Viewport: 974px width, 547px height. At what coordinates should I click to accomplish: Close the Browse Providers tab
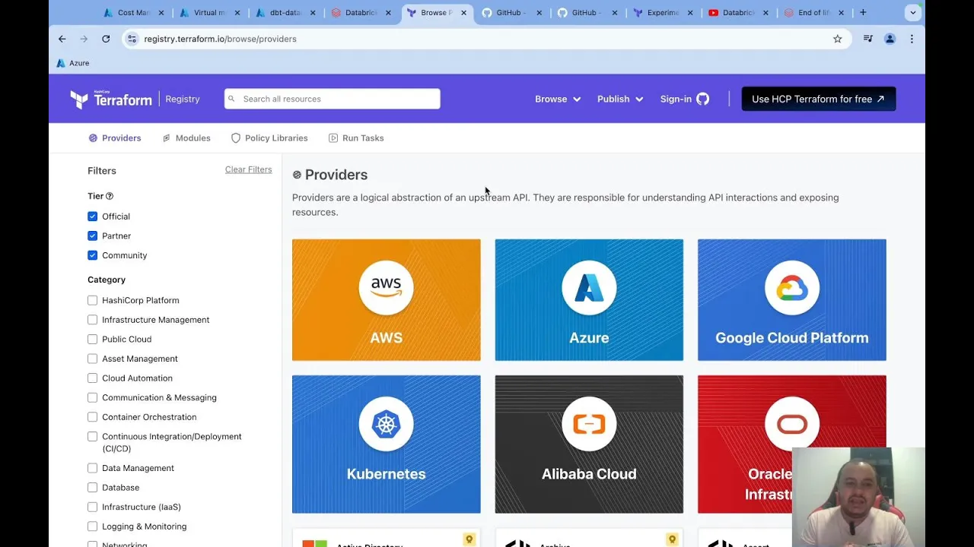463,13
